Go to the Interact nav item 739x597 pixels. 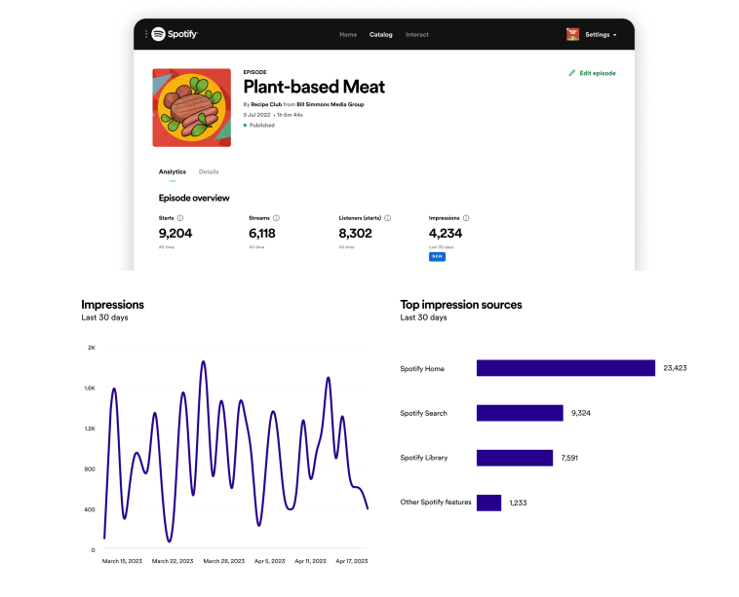coord(417,34)
